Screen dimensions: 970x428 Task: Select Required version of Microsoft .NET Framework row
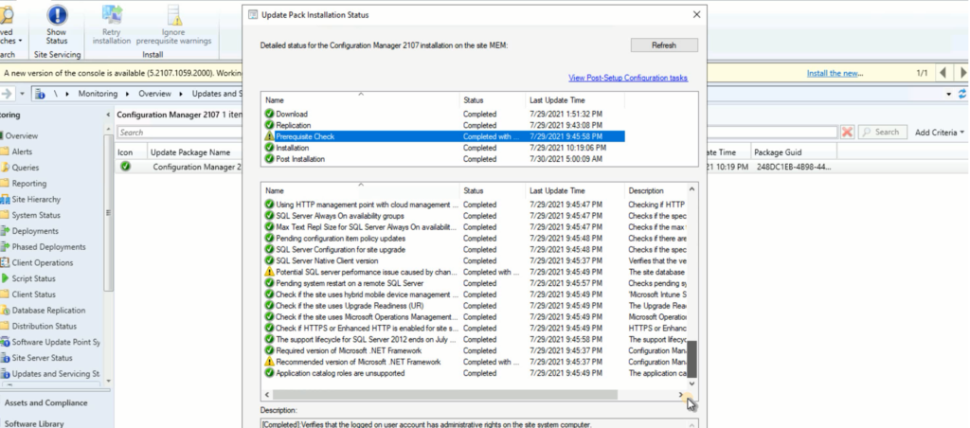pos(476,350)
